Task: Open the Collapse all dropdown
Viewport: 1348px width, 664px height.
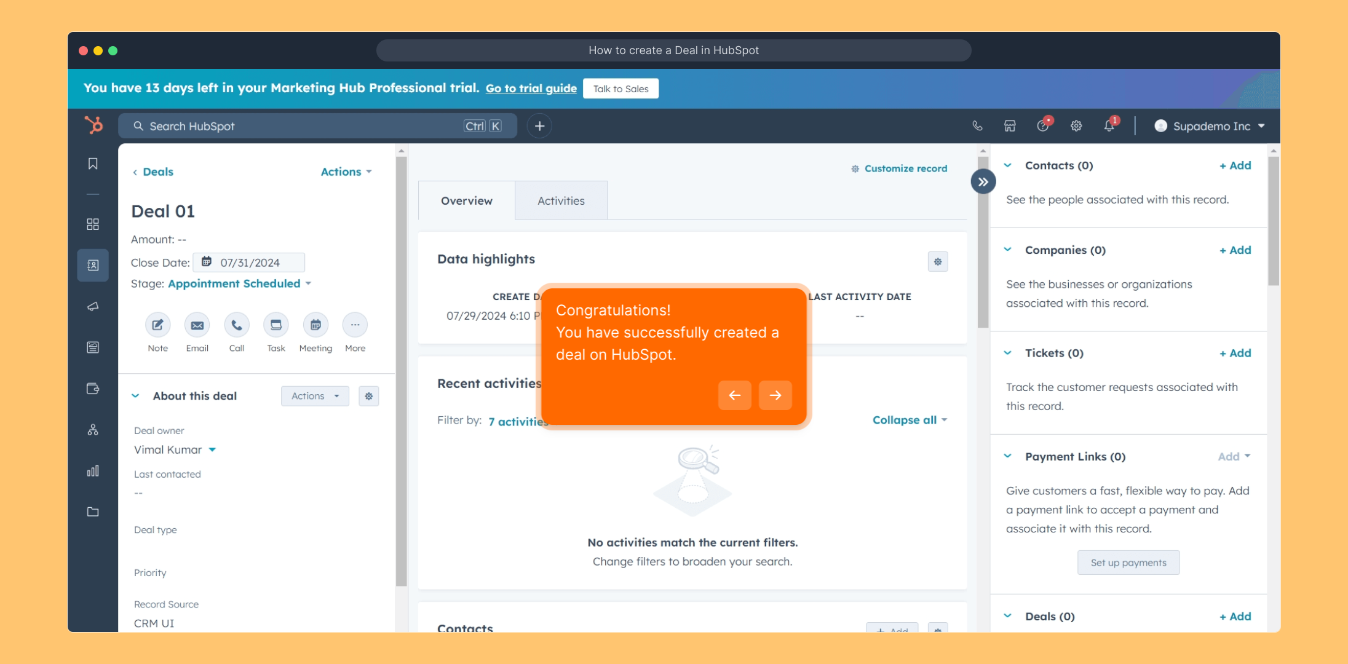Action: point(909,420)
